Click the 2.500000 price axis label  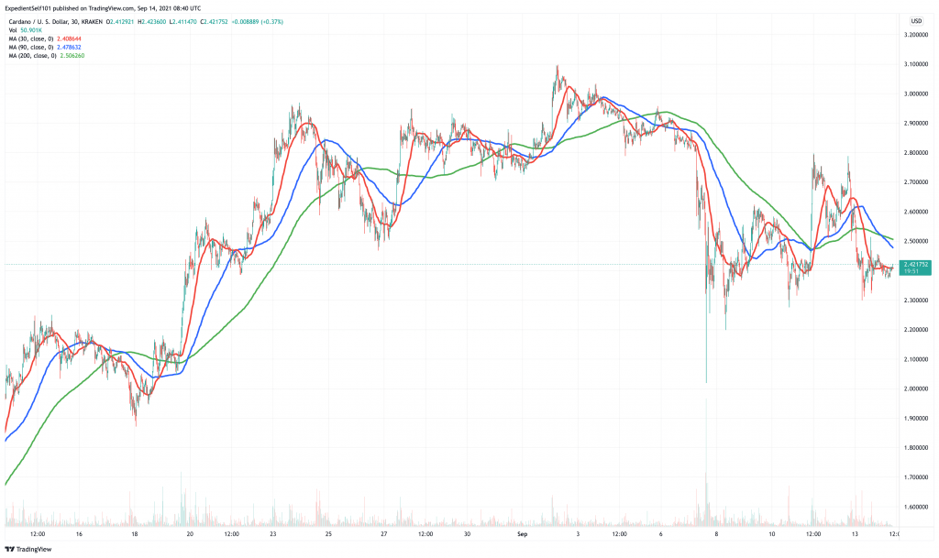point(916,242)
